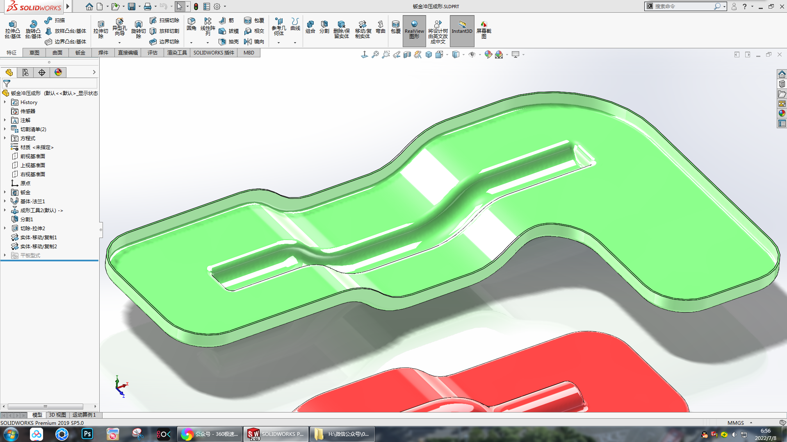The image size is (787, 442).
Task: Click the 边界切除 boundary cut tool
Action: 164,42
